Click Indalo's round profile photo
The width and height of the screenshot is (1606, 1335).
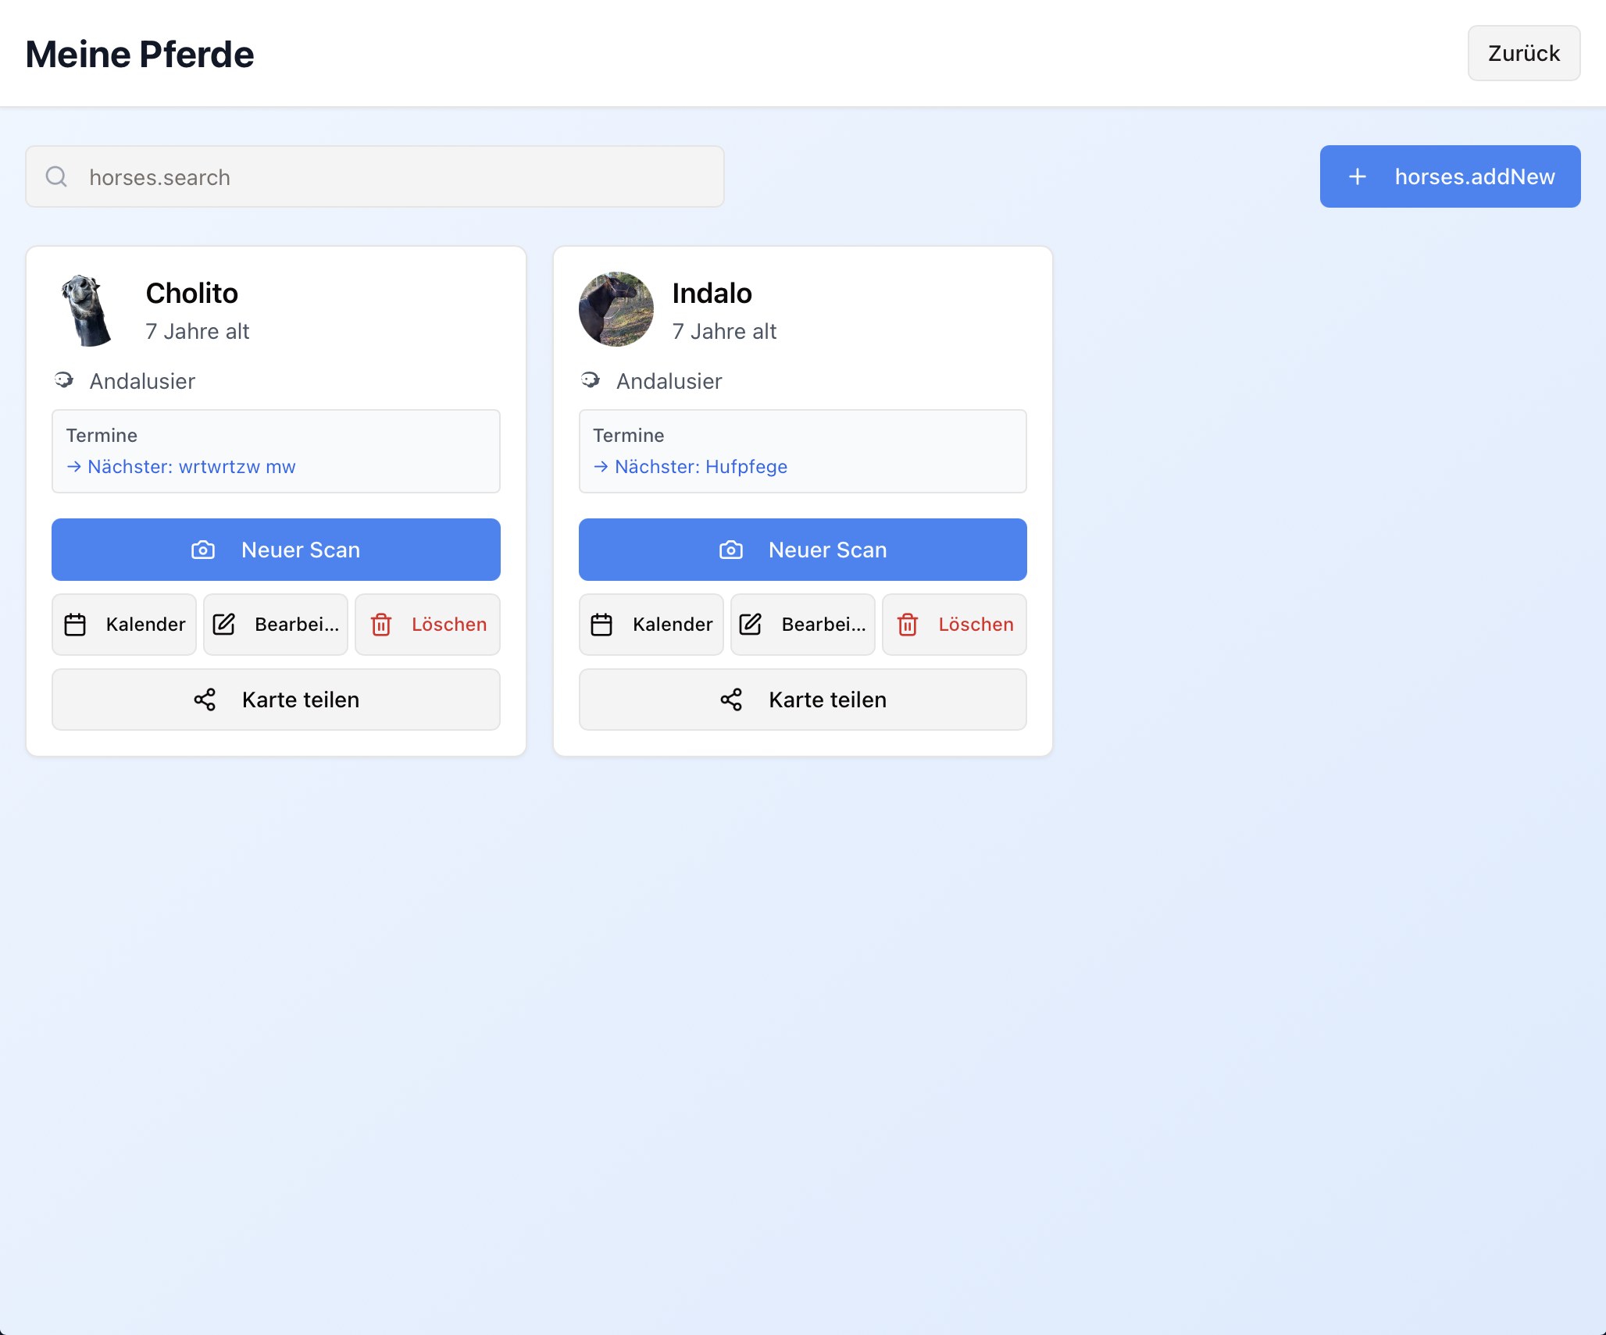coord(616,309)
